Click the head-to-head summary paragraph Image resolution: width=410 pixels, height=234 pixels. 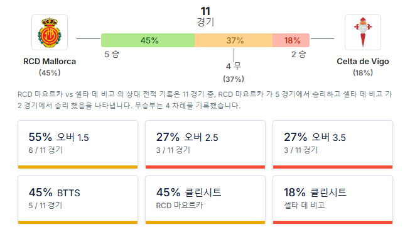point(205,100)
